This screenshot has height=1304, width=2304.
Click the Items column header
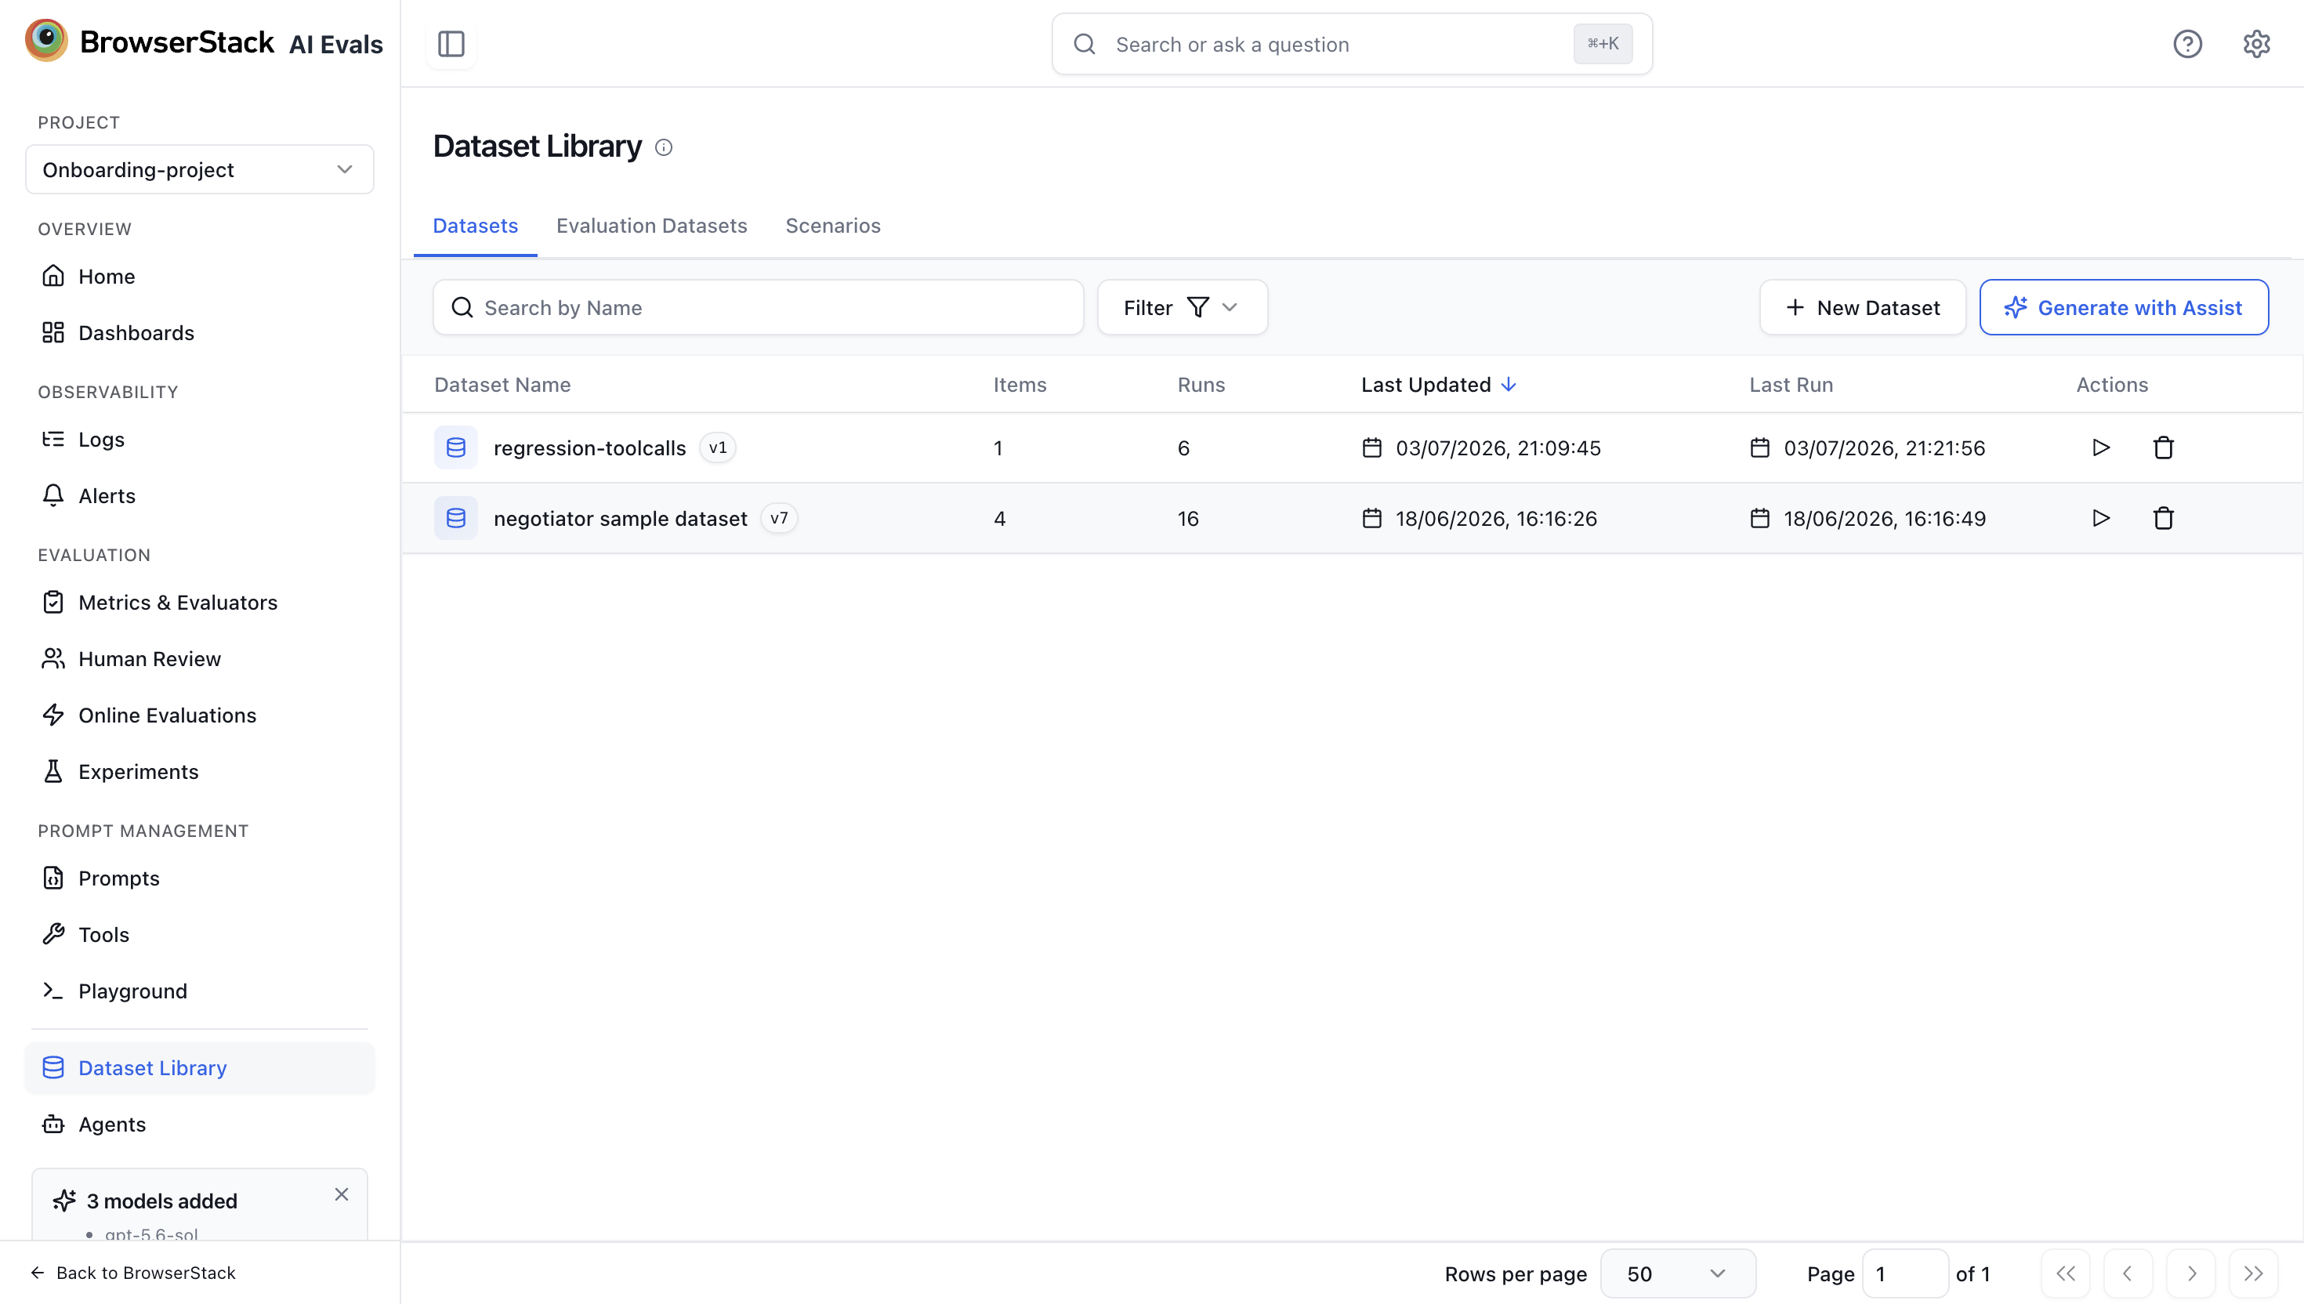point(1019,385)
